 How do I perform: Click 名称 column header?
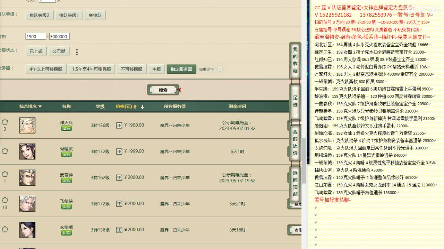[66, 107]
